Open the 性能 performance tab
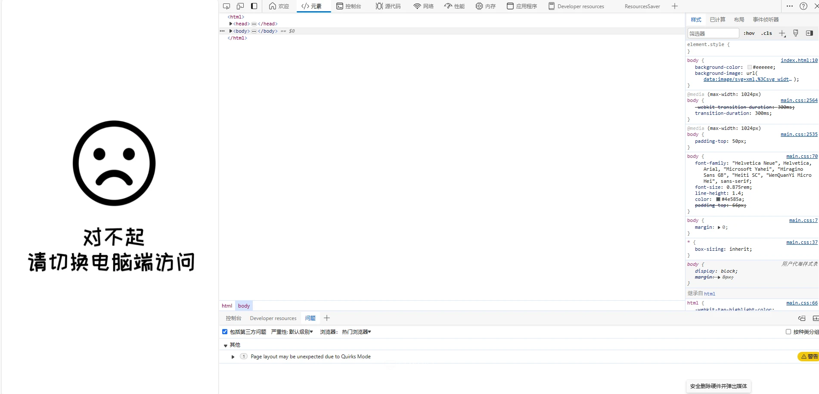 click(x=454, y=6)
